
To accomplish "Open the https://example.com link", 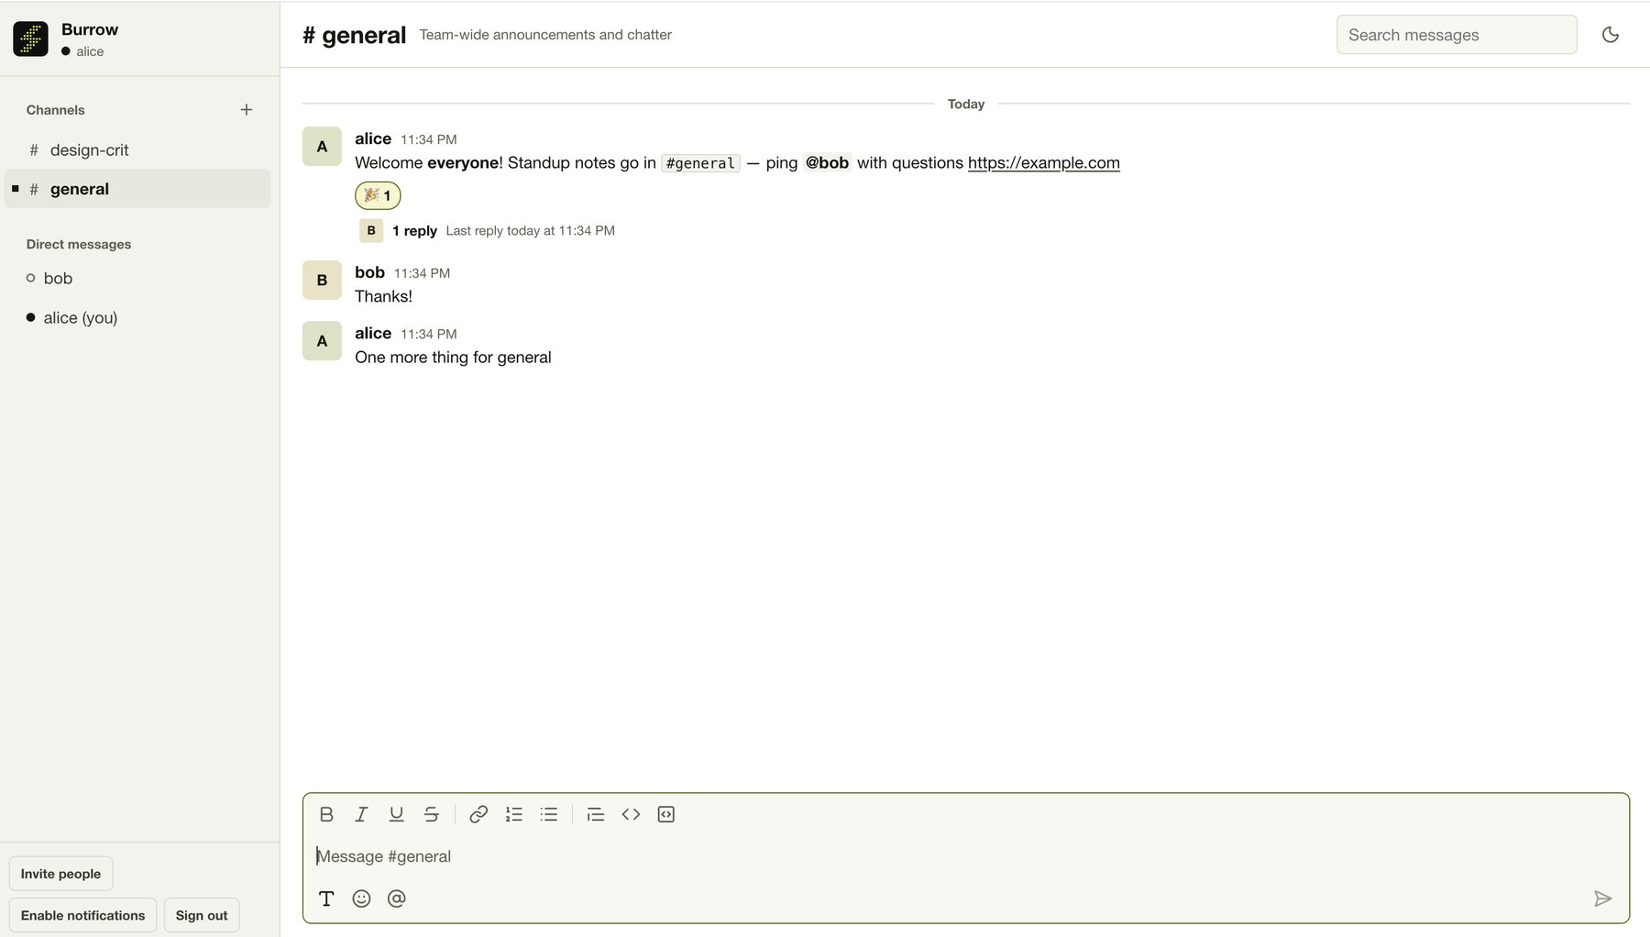I will click(x=1044, y=162).
